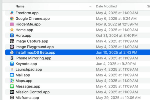
Task: Click the Mission Control app icon
Action: [x=12, y=92]
